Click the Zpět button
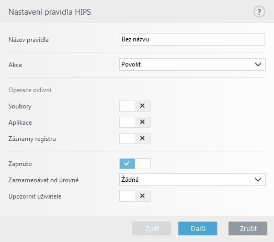Screen dimensions: 274x242 tap(152, 228)
